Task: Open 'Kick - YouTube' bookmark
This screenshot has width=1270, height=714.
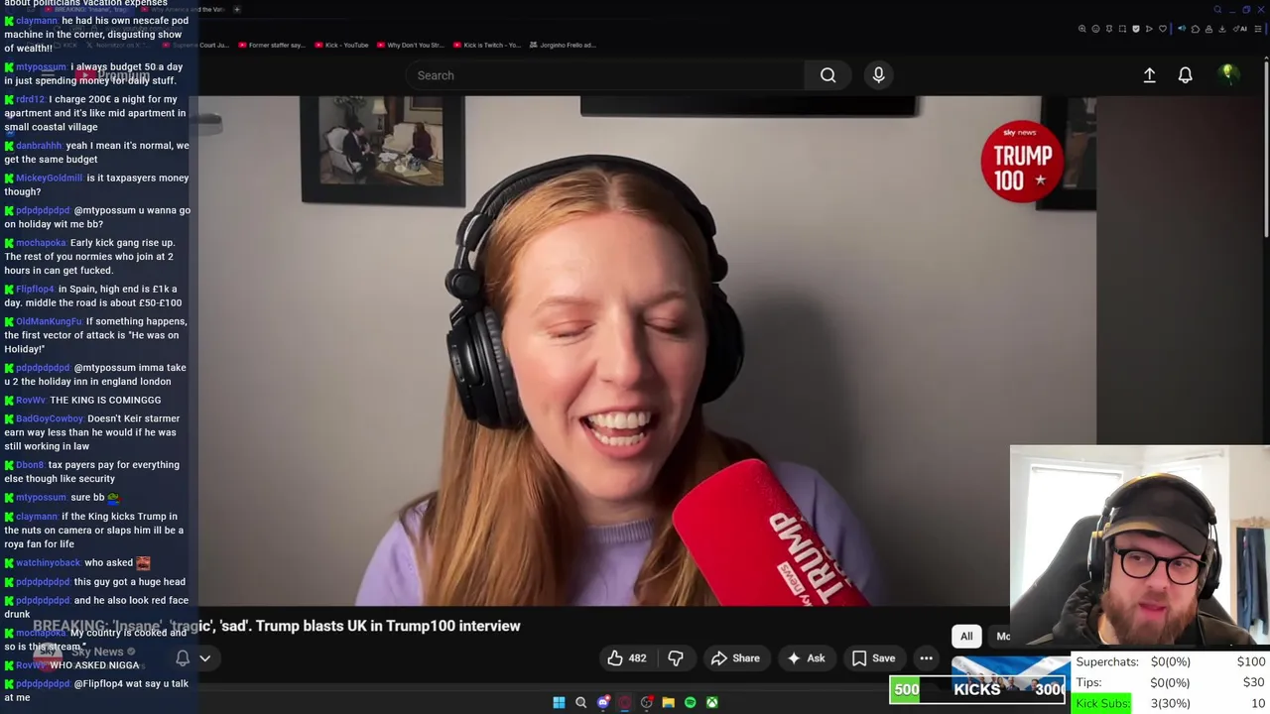Action: click(x=341, y=45)
